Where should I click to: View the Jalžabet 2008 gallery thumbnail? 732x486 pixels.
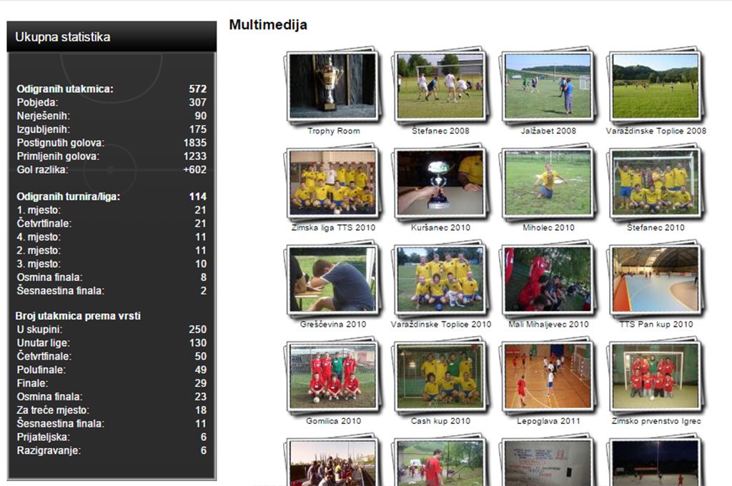548,86
